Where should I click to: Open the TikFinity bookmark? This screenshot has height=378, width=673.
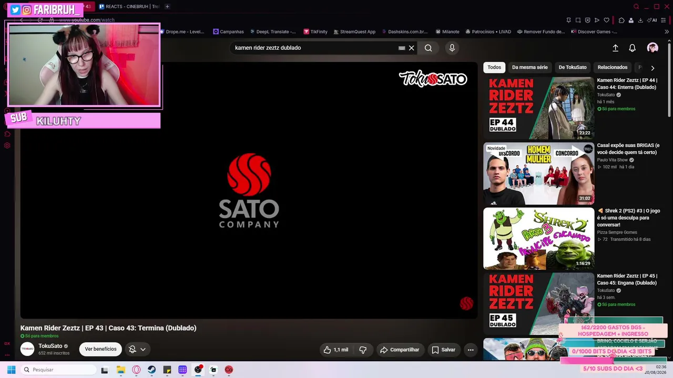[315, 31]
